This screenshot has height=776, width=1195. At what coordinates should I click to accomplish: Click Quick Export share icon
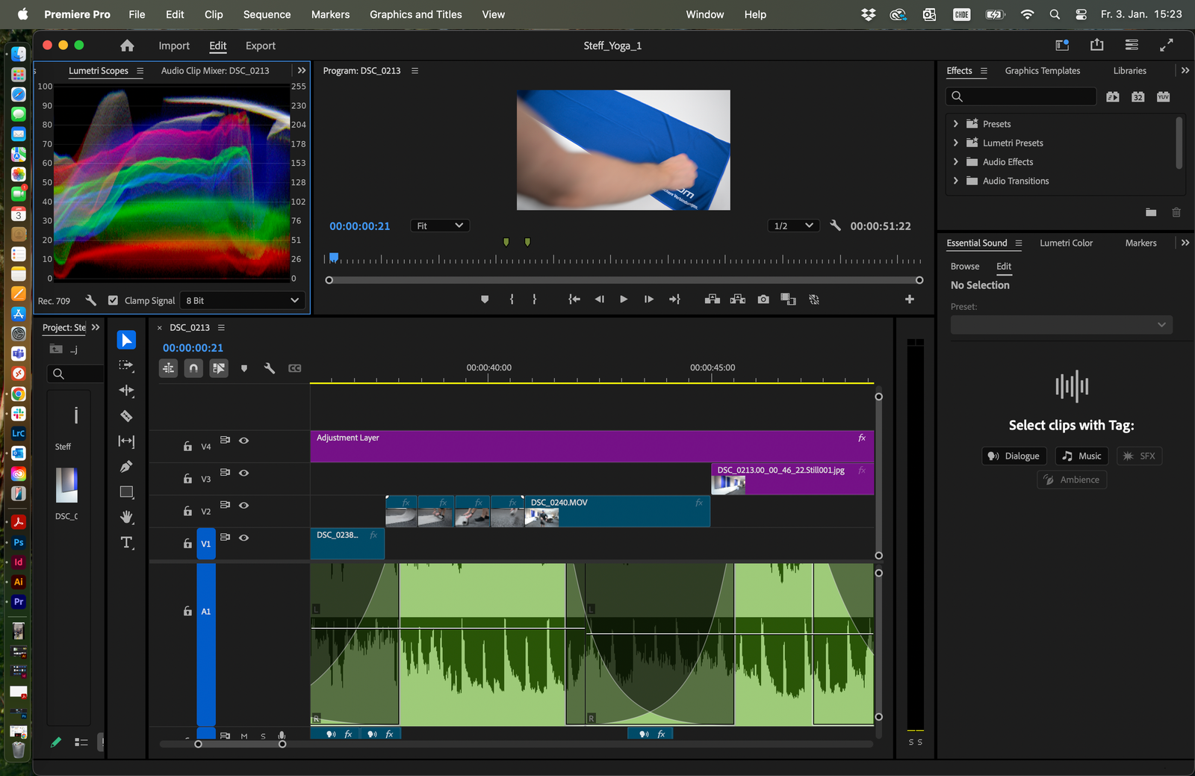[1096, 46]
